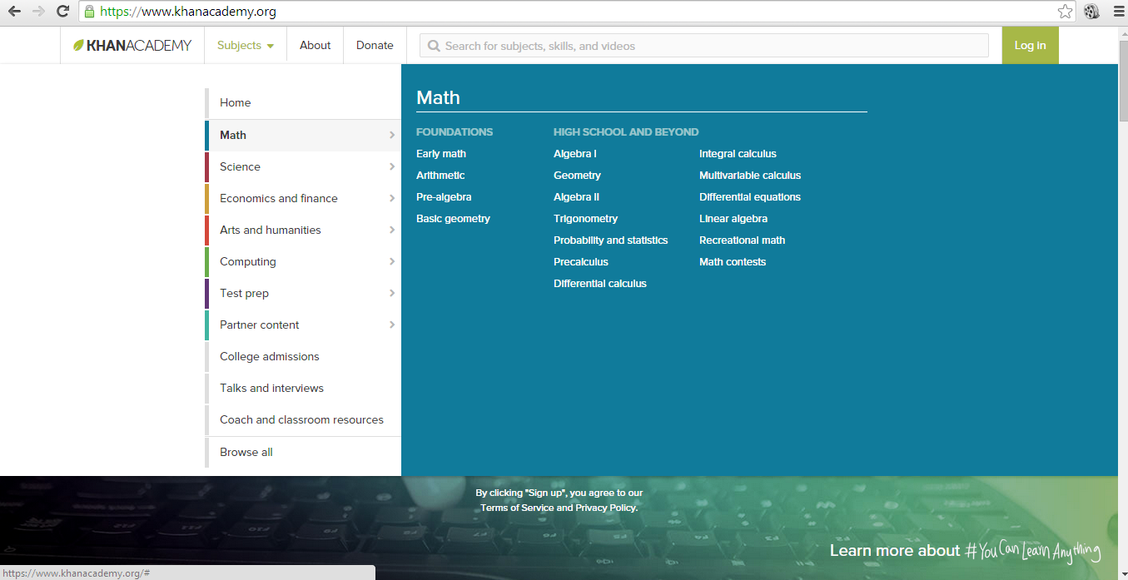Viewport: 1128px width, 580px height.
Task: Bookmark this page with the star icon
Action: pos(1065,12)
